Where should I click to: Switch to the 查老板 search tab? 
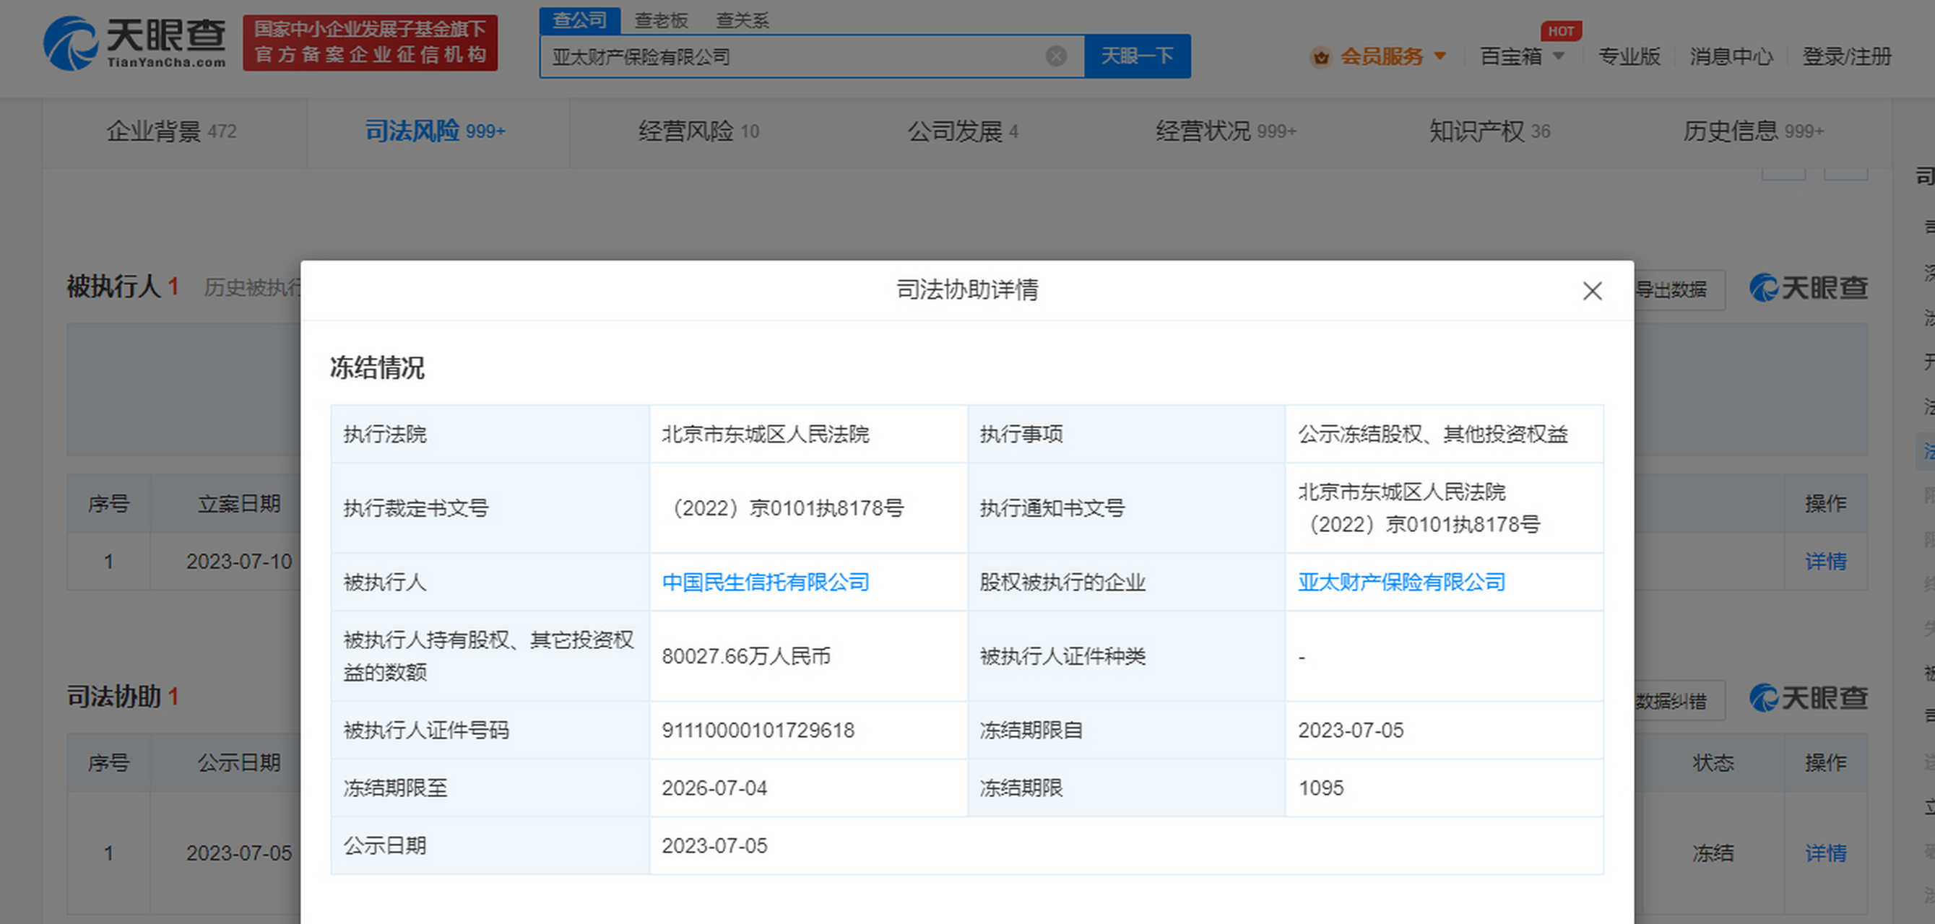(661, 20)
